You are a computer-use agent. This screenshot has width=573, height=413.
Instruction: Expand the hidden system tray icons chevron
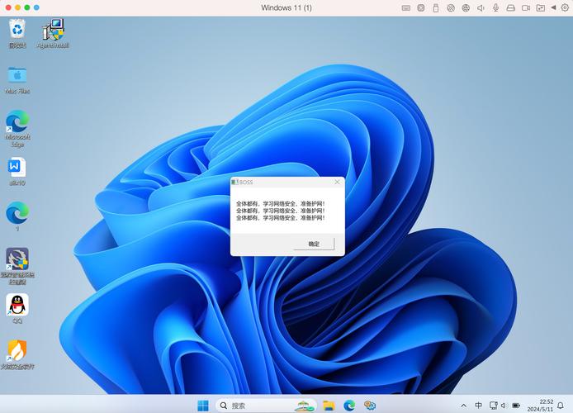click(x=463, y=406)
